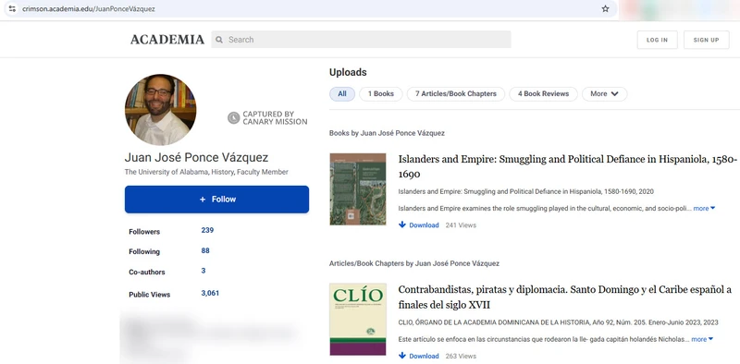Image resolution: width=740 pixels, height=364 pixels.
Task: Click the search magnifier icon
Action: [219, 40]
